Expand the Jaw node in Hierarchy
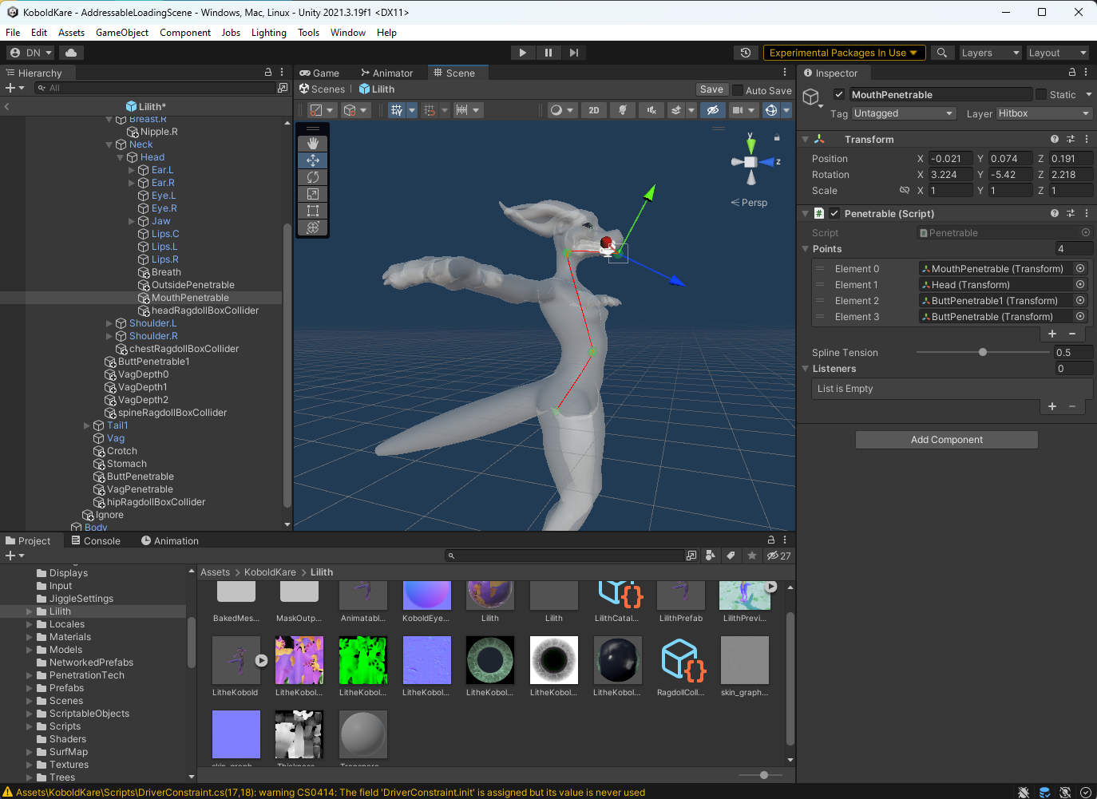The height and width of the screenshot is (799, 1097). 132,221
